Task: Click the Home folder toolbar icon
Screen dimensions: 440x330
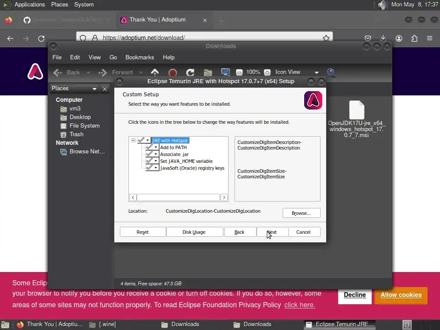Action: (x=208, y=73)
